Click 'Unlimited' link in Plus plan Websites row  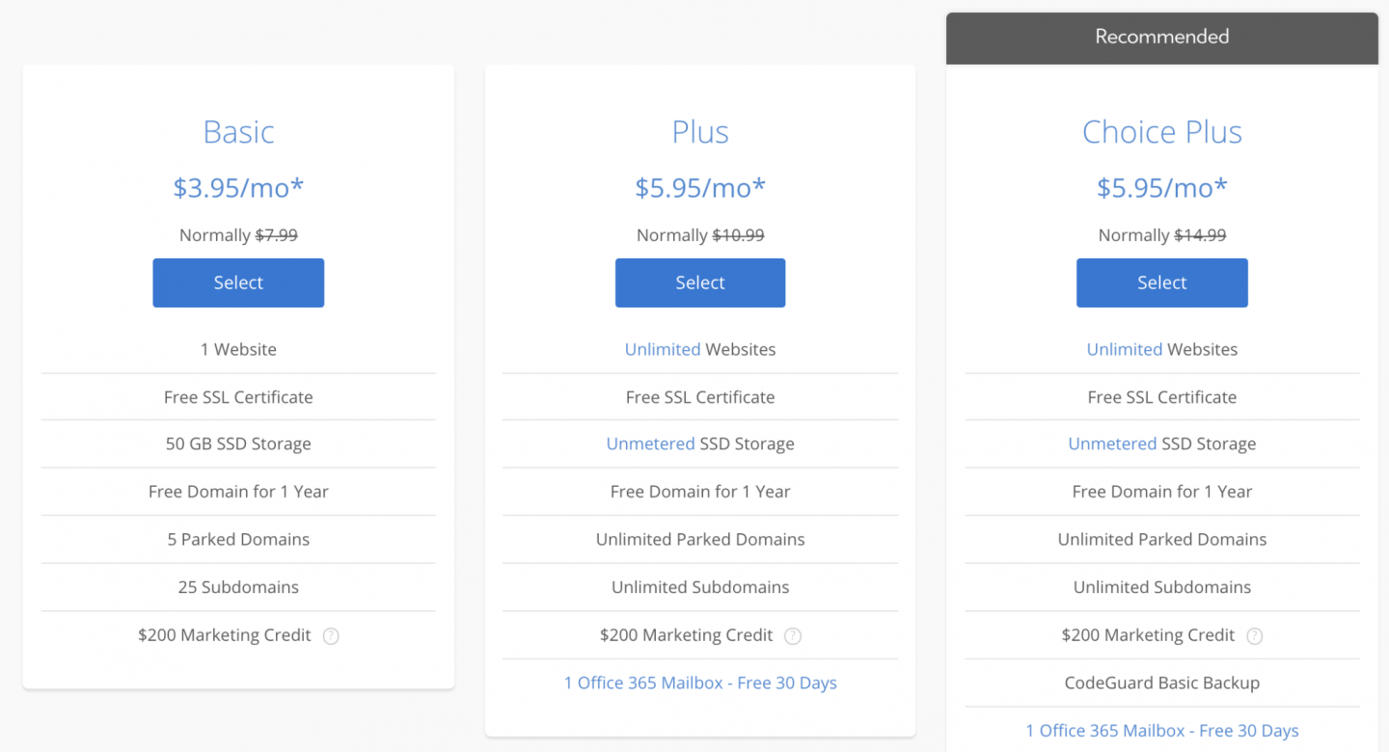[x=663, y=349]
